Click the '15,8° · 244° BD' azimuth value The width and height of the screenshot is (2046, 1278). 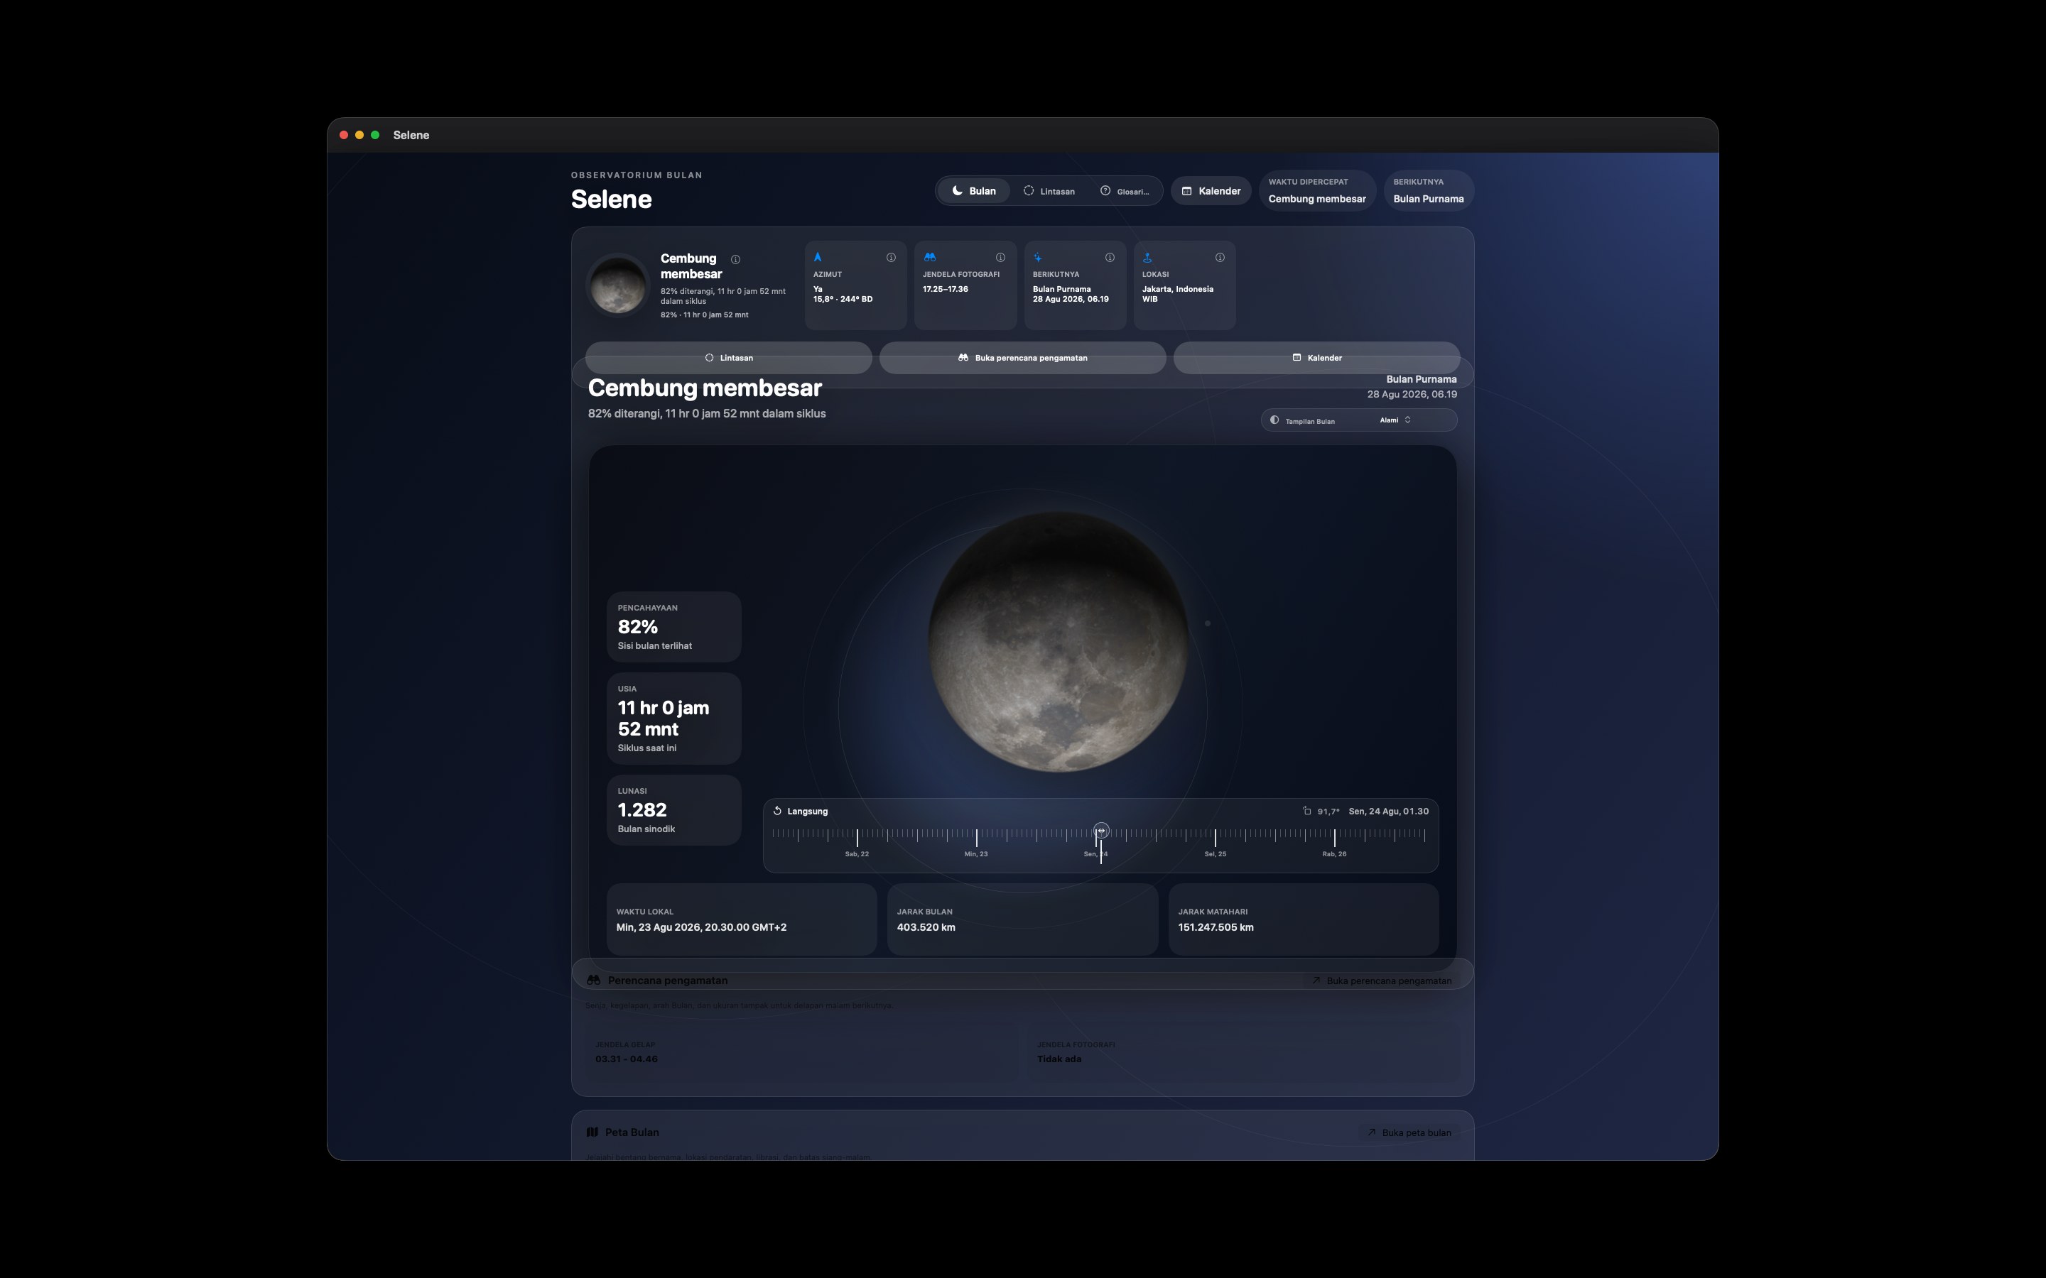[x=843, y=299]
